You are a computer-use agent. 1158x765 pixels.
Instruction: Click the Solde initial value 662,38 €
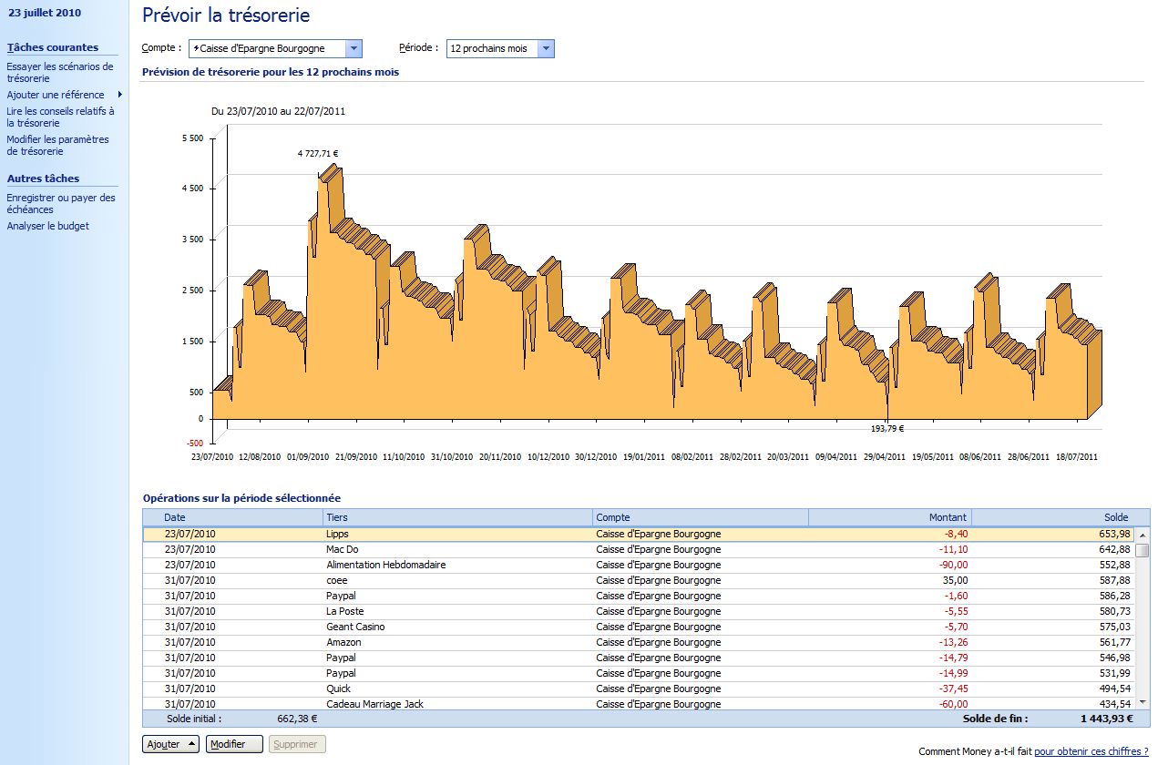297,719
